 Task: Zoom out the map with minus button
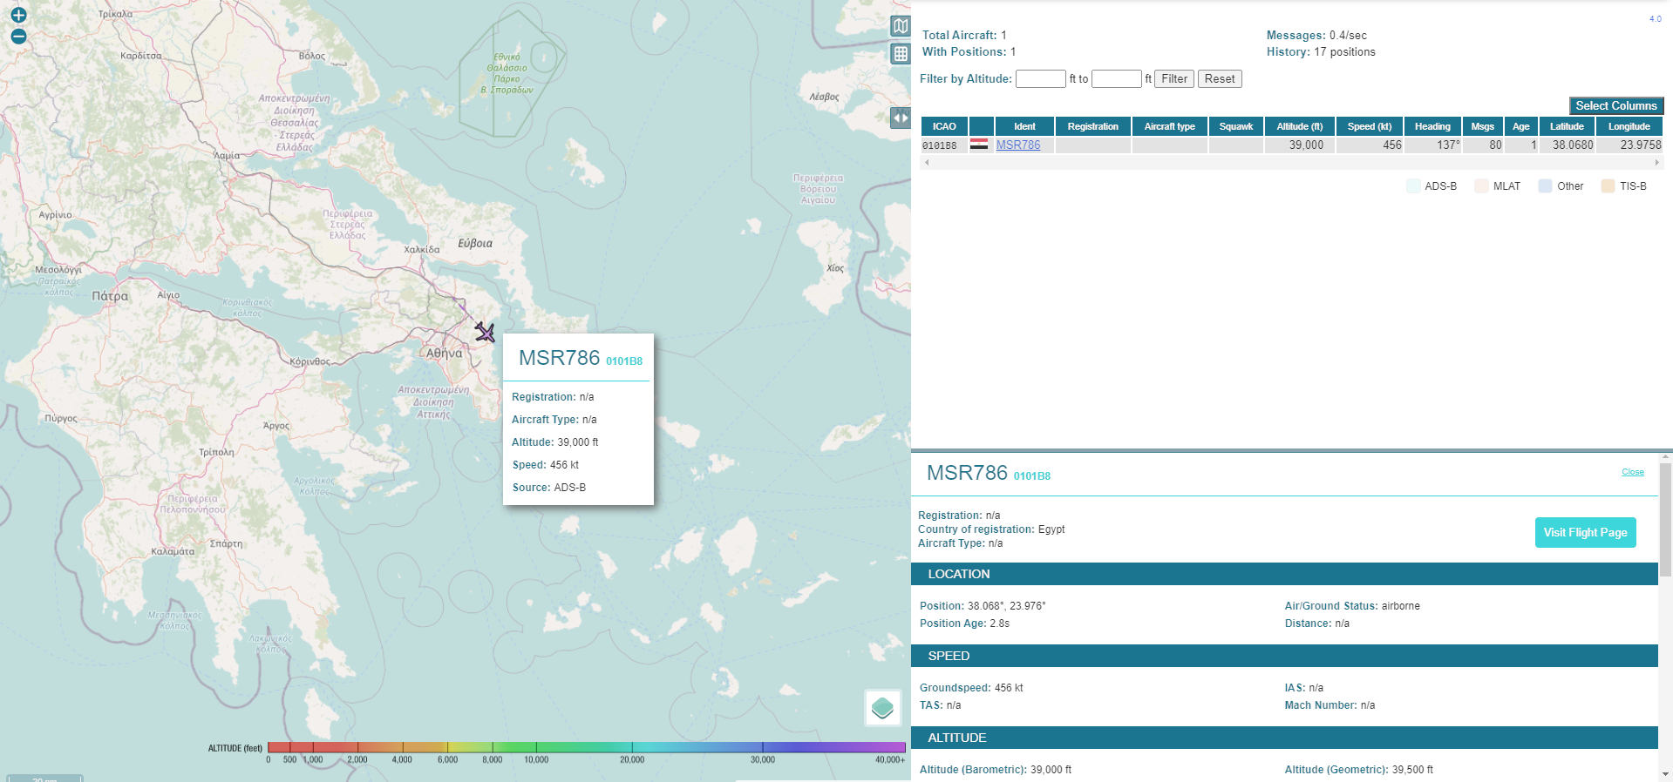(18, 37)
